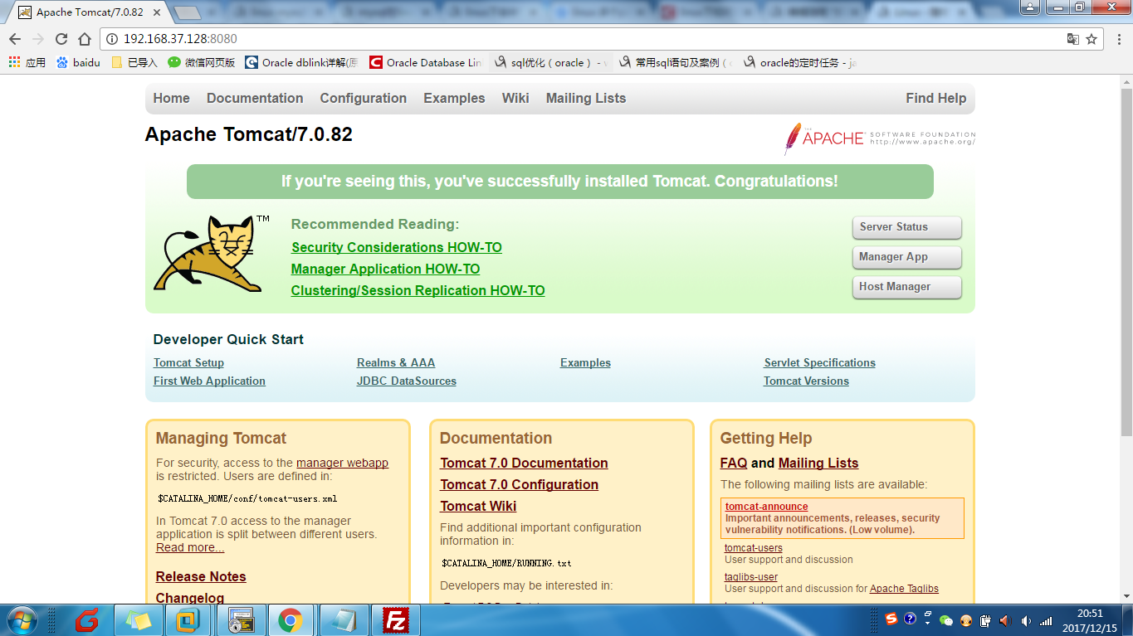Open the First Web Application link
Viewport: 1133px width, 636px height.
[x=209, y=381]
